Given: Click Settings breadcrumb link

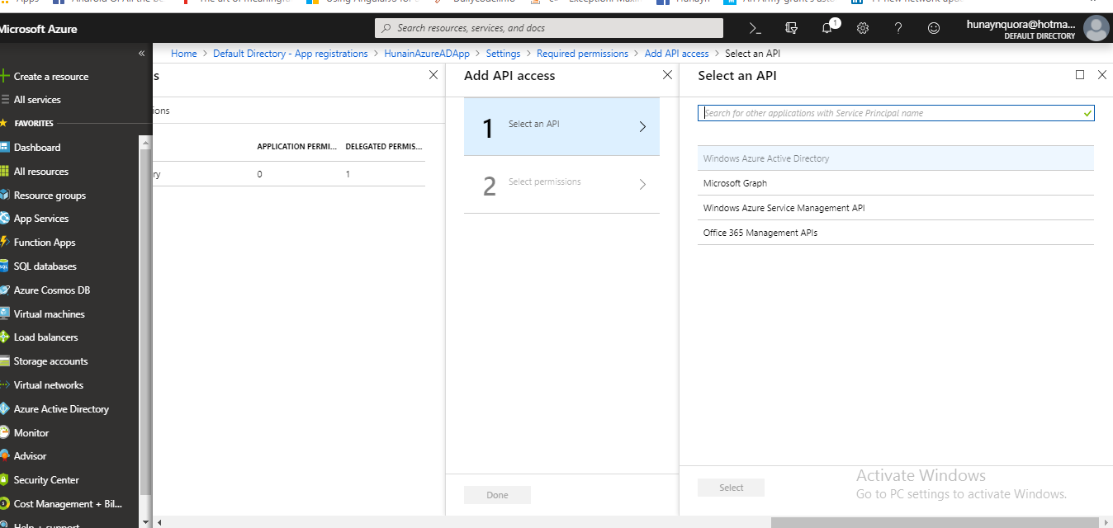Looking at the screenshot, I should point(503,54).
